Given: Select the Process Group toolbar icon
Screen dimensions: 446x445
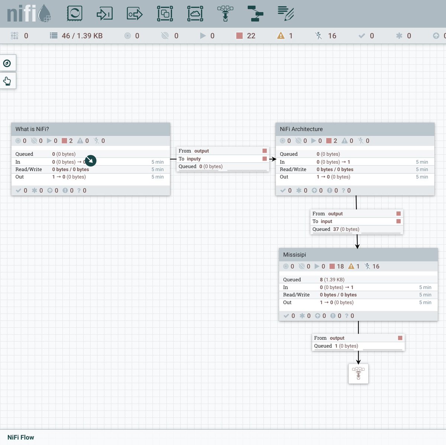Looking at the screenshot, I should 165,14.
